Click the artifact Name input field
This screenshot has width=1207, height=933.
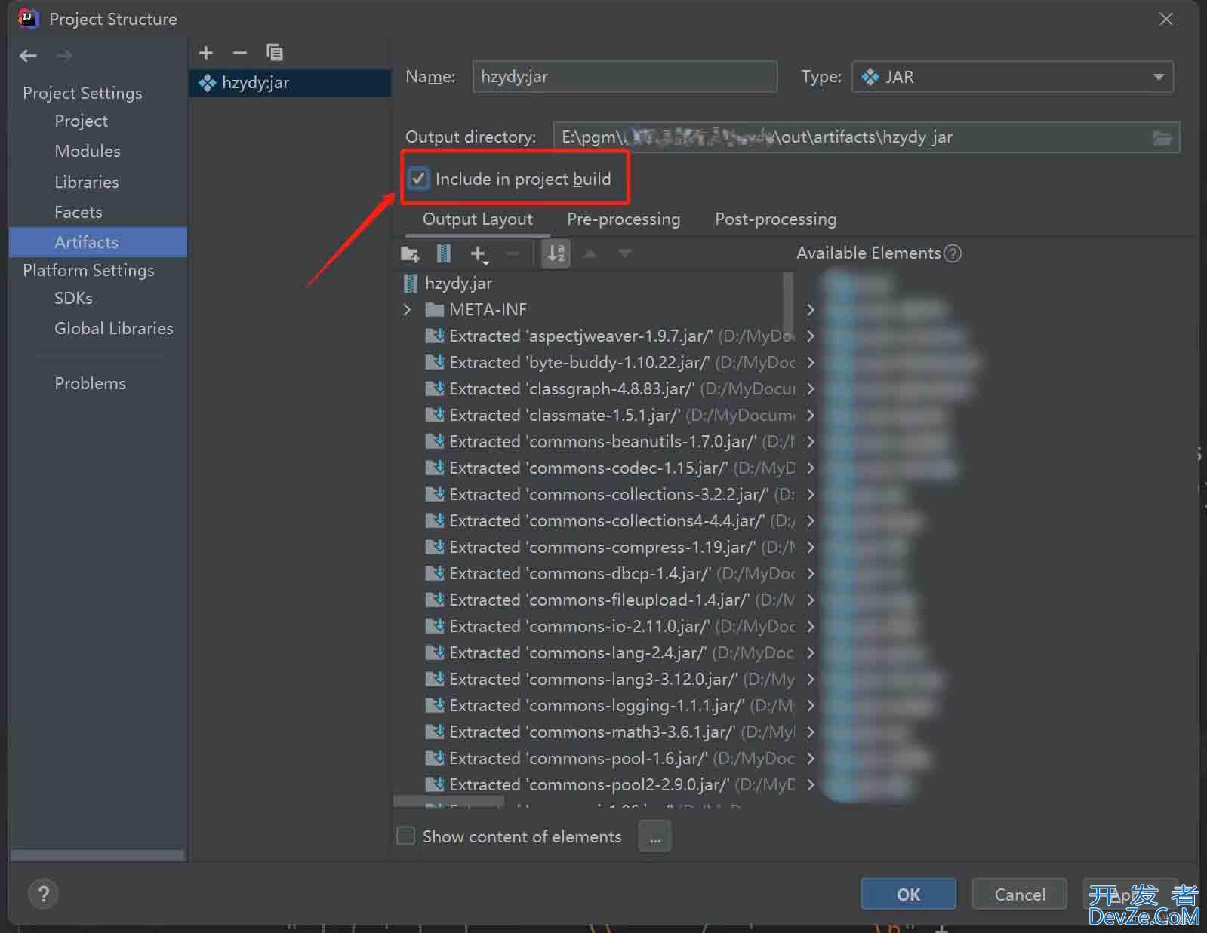[625, 77]
